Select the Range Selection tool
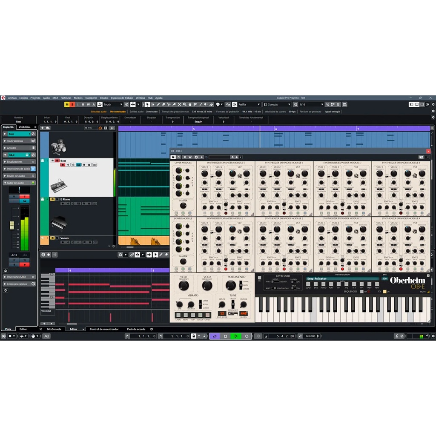This screenshot has width=436, height=436. click(153, 105)
